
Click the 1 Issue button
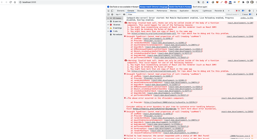point(247,14)
